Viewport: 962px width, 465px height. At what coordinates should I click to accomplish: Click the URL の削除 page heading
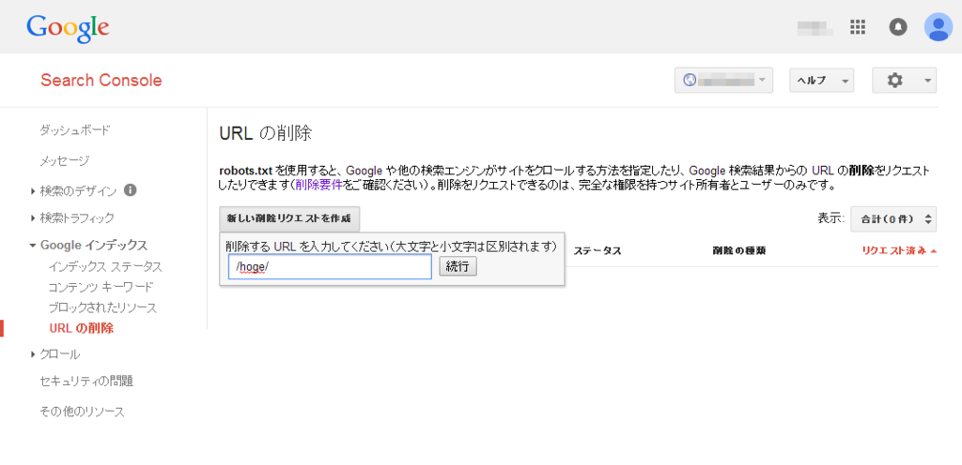tap(266, 133)
